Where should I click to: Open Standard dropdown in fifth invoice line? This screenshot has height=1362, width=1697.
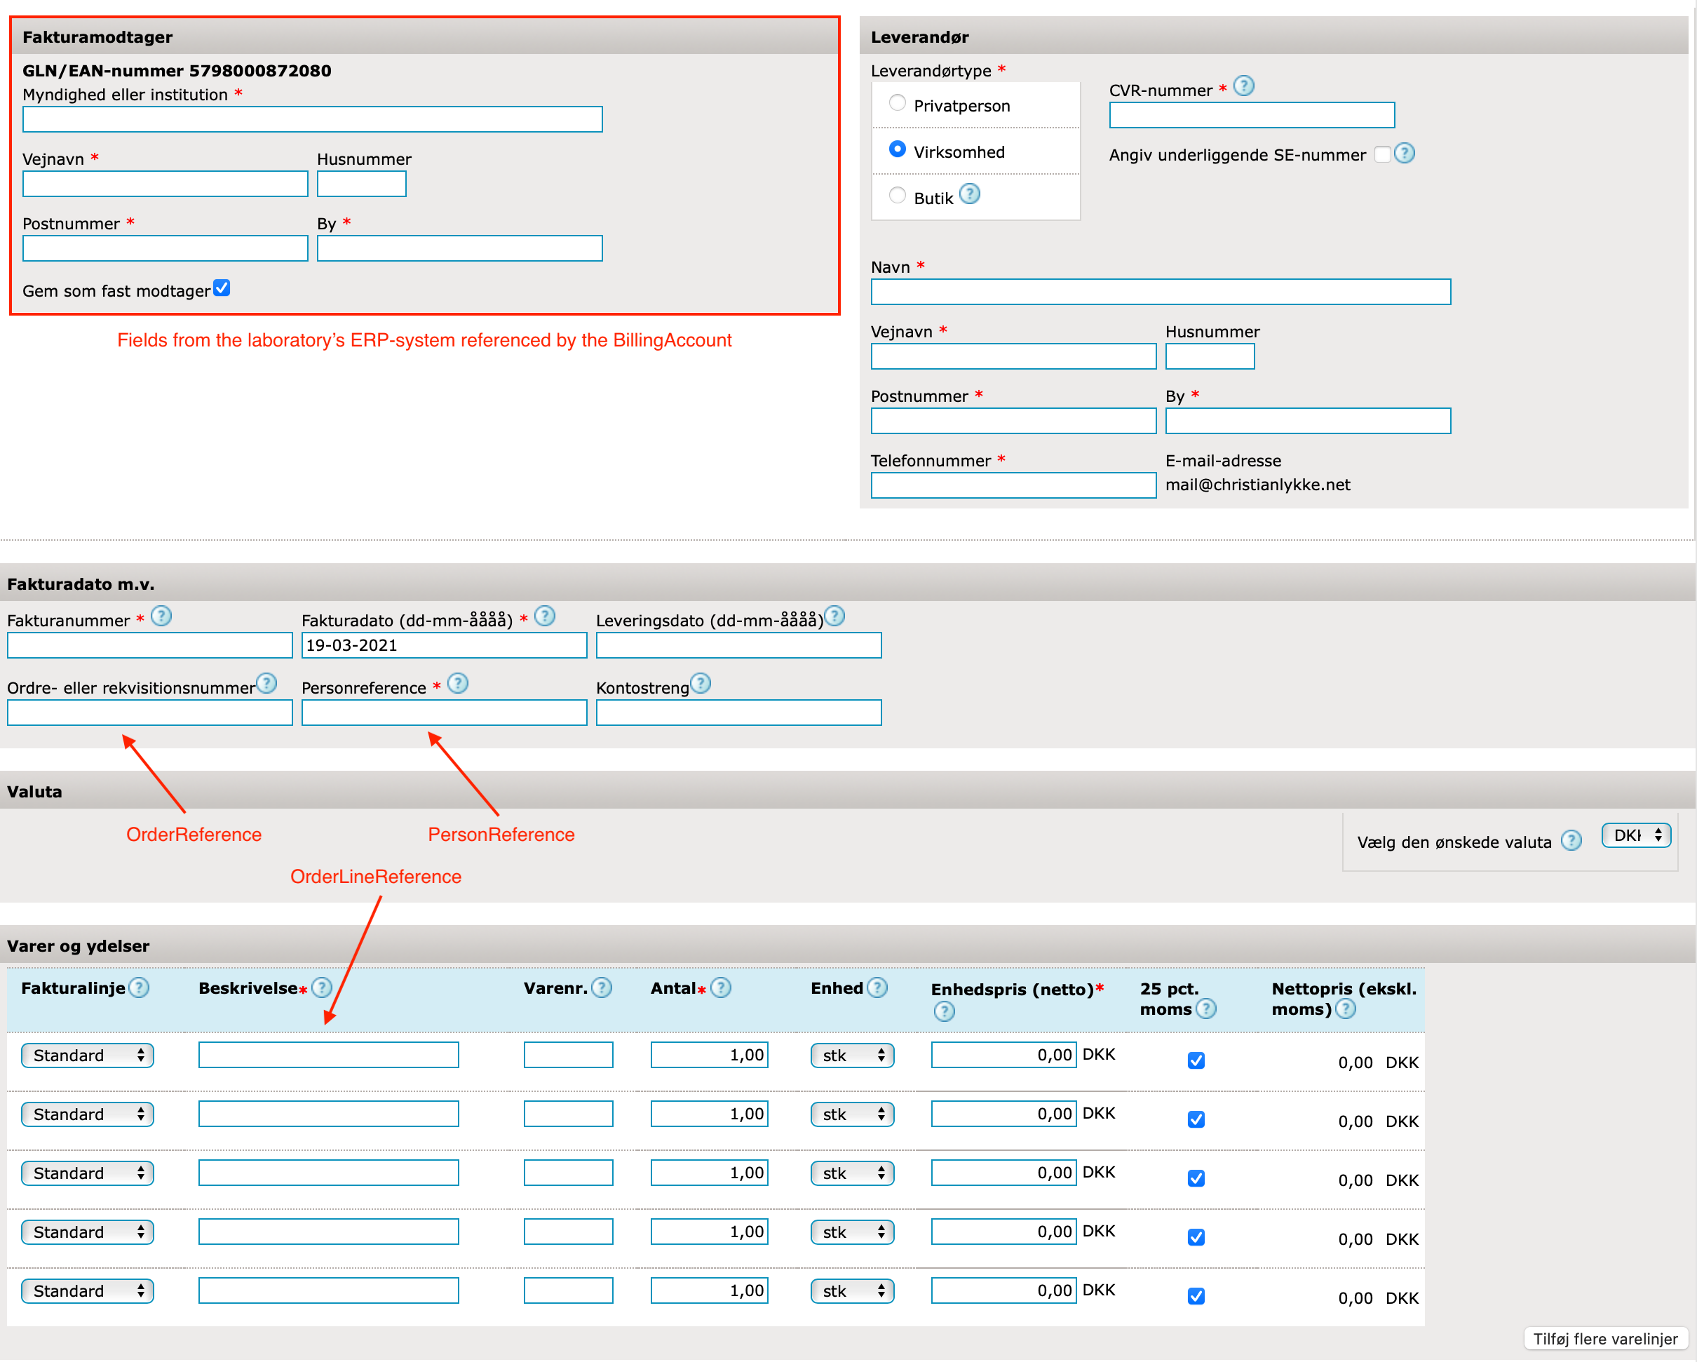point(88,1292)
